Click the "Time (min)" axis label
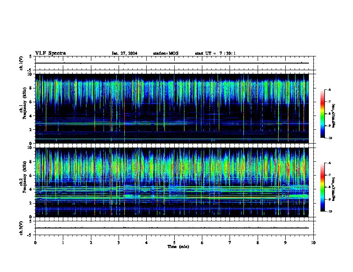Screen dimensions: 353x272 (178, 247)
